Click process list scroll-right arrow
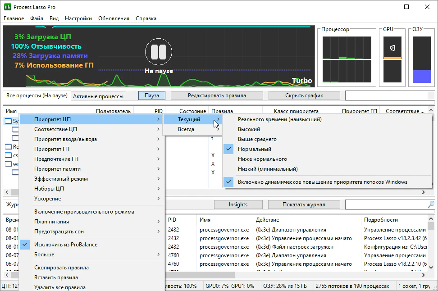 point(424,192)
